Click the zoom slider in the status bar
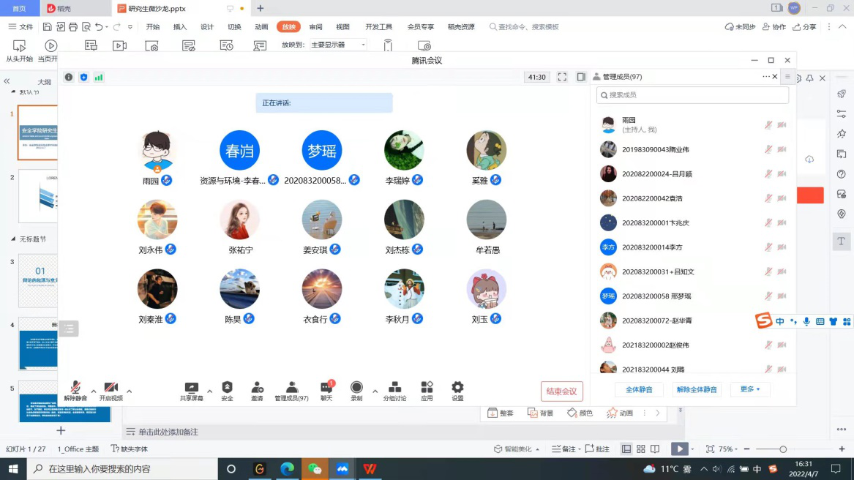854x480 pixels. point(782,449)
